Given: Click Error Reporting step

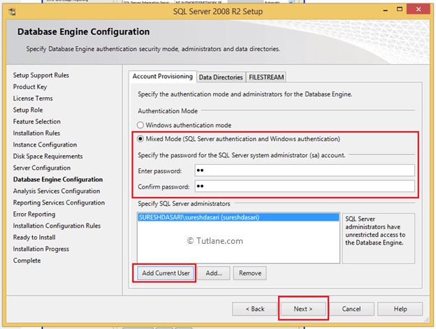Looking at the screenshot, I should click(x=34, y=214).
